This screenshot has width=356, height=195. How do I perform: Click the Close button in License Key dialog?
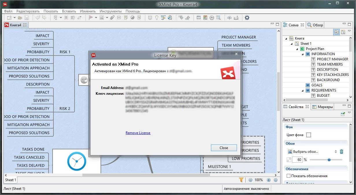(x=224, y=148)
